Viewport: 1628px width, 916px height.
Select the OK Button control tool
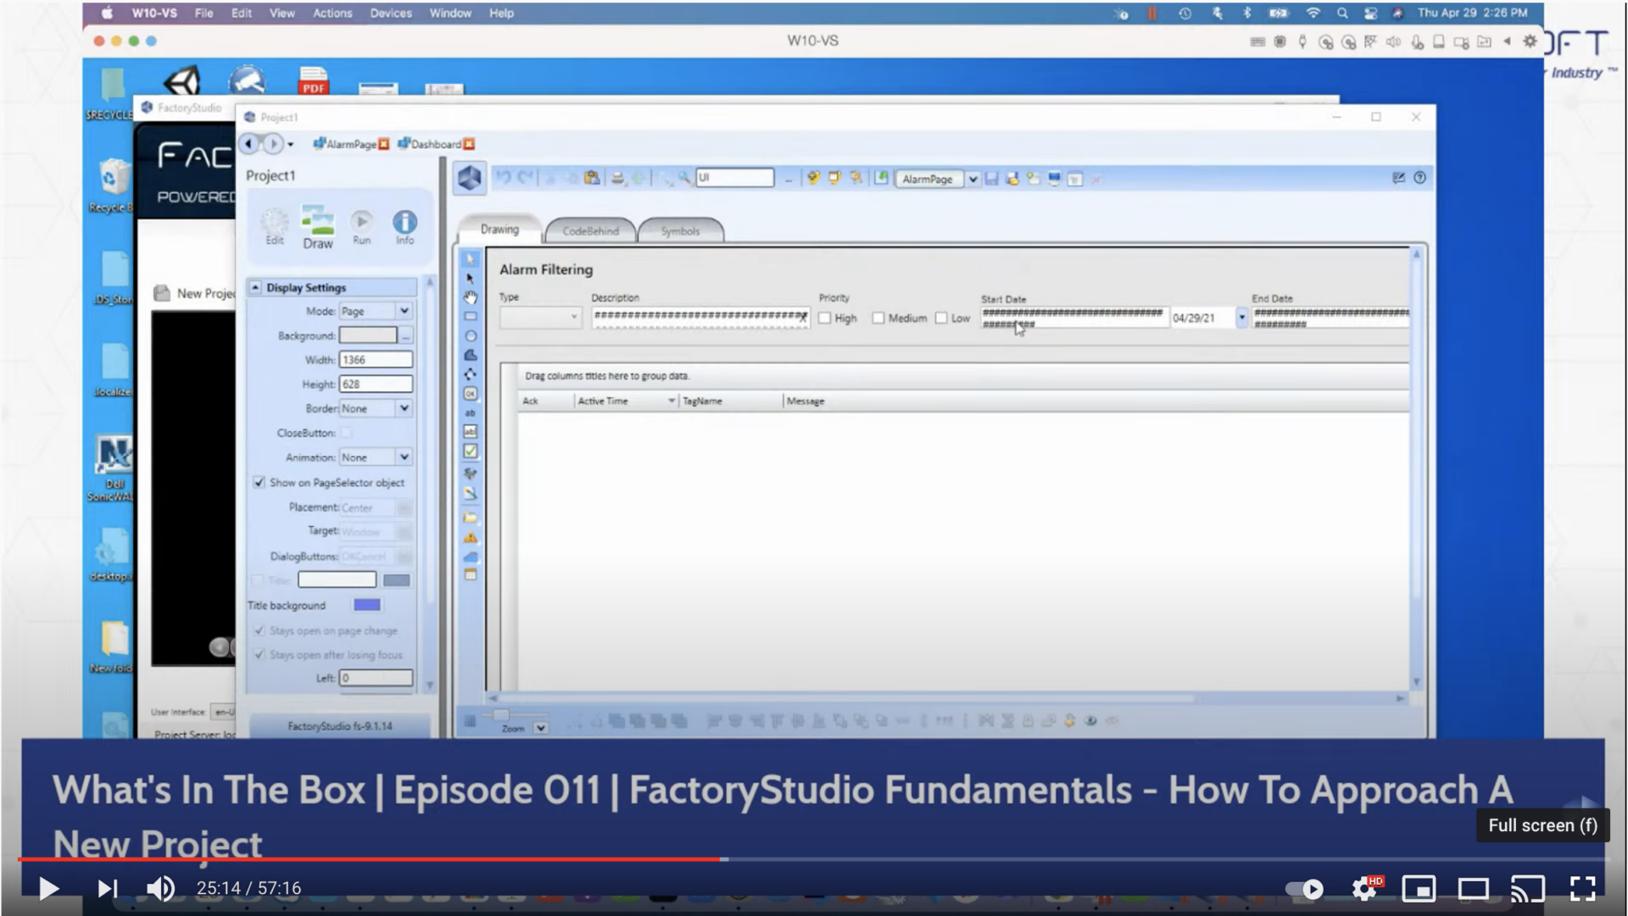pos(471,393)
